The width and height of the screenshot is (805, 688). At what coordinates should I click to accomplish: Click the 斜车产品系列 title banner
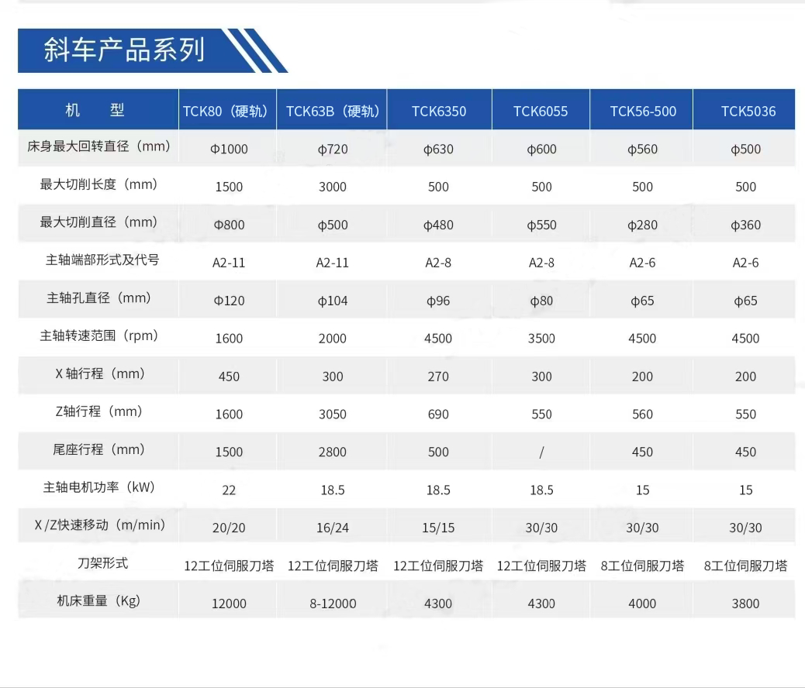(x=124, y=50)
